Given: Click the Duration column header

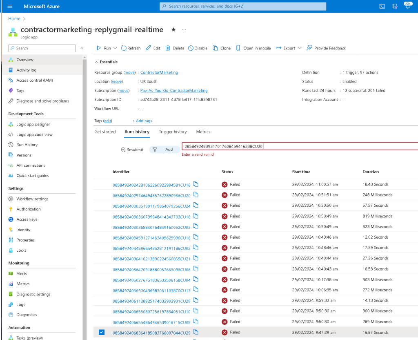Looking at the screenshot, I should pos(371,172).
